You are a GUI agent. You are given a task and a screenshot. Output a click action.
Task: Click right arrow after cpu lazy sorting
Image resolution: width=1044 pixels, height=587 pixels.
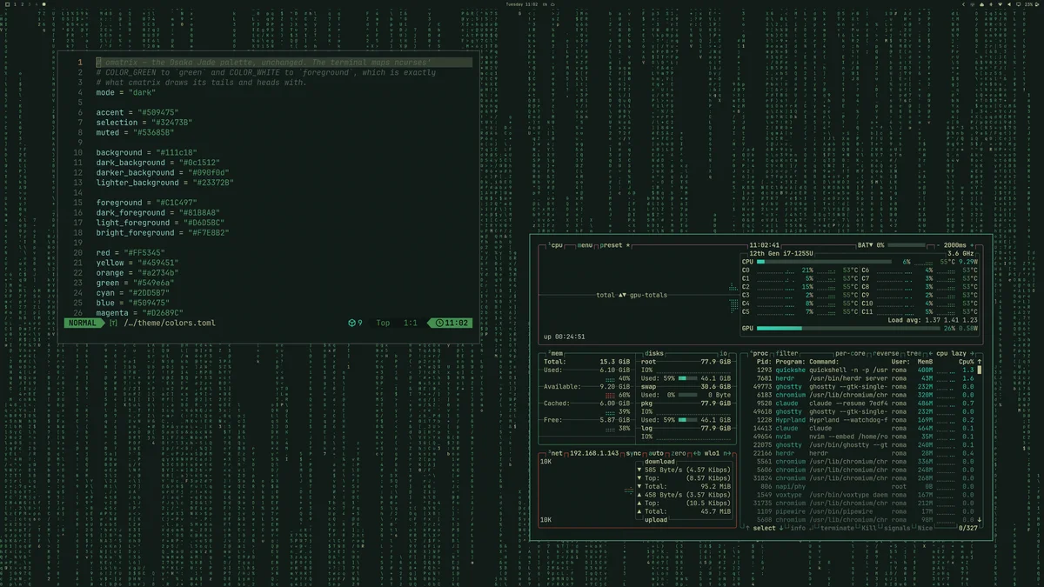pyautogui.click(x=974, y=354)
